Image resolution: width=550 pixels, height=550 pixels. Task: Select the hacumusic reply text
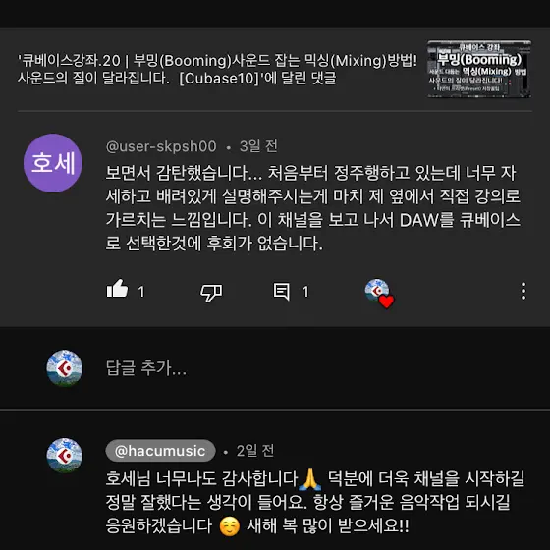(315, 502)
